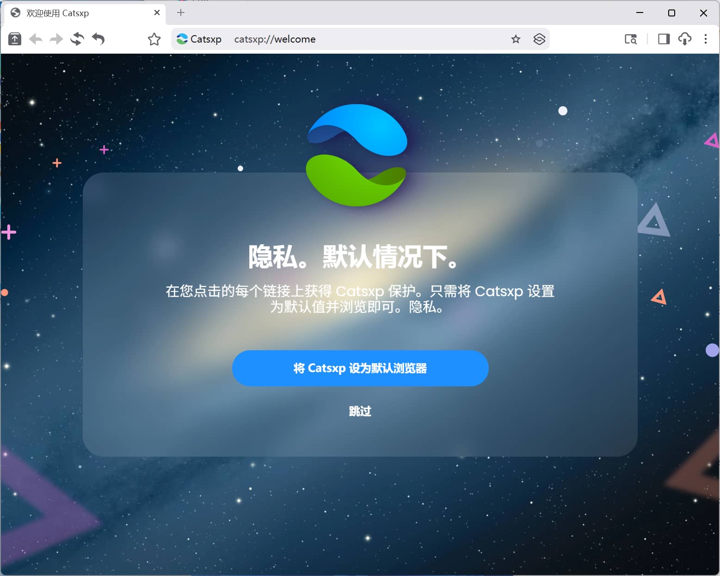Image resolution: width=720 pixels, height=576 pixels.
Task: Close the Catsxp browser window
Action: point(704,13)
